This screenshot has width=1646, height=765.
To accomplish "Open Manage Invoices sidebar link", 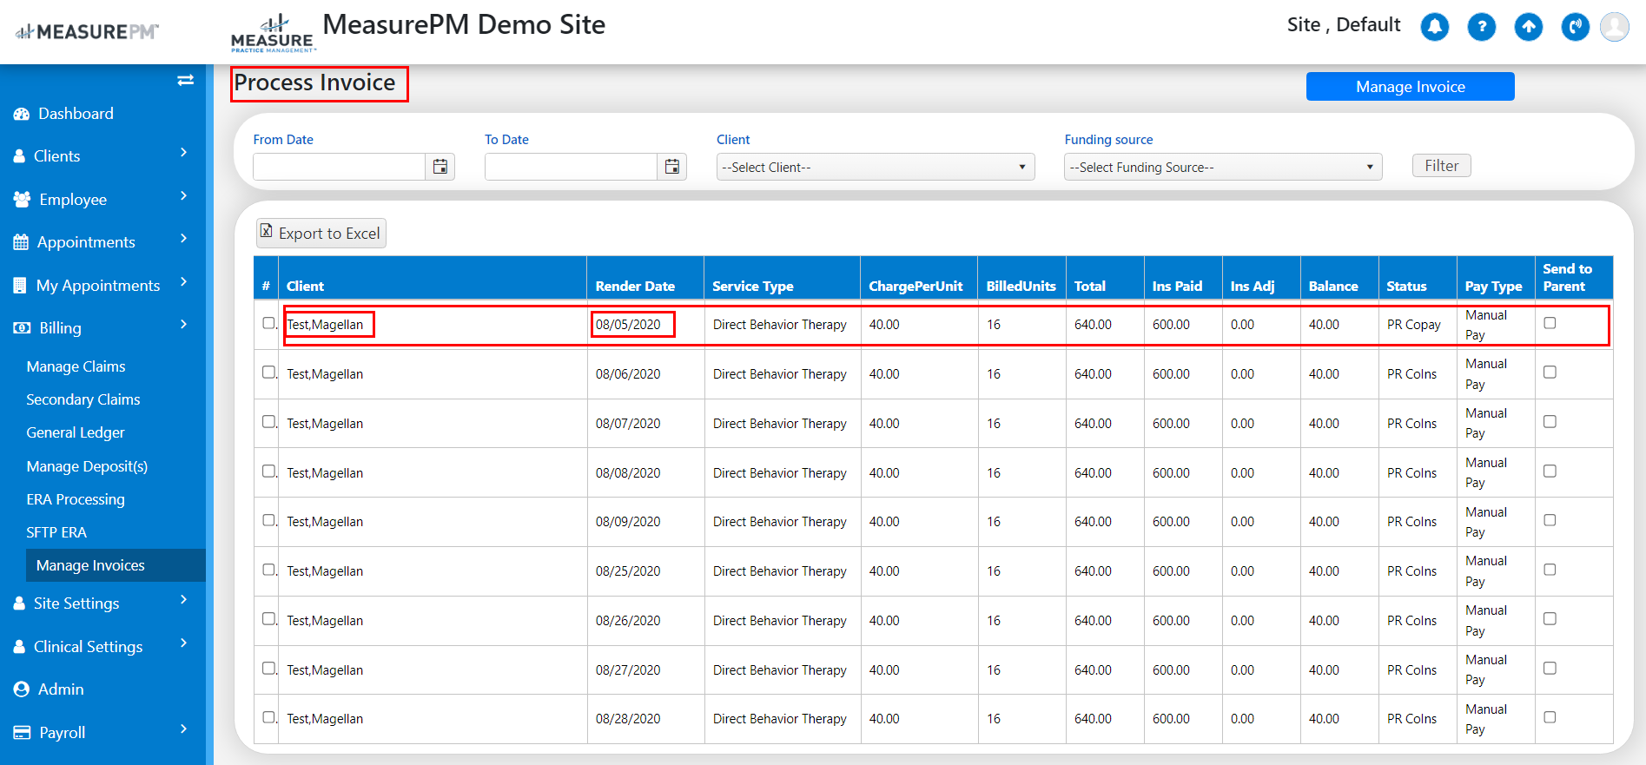I will 116,565.
